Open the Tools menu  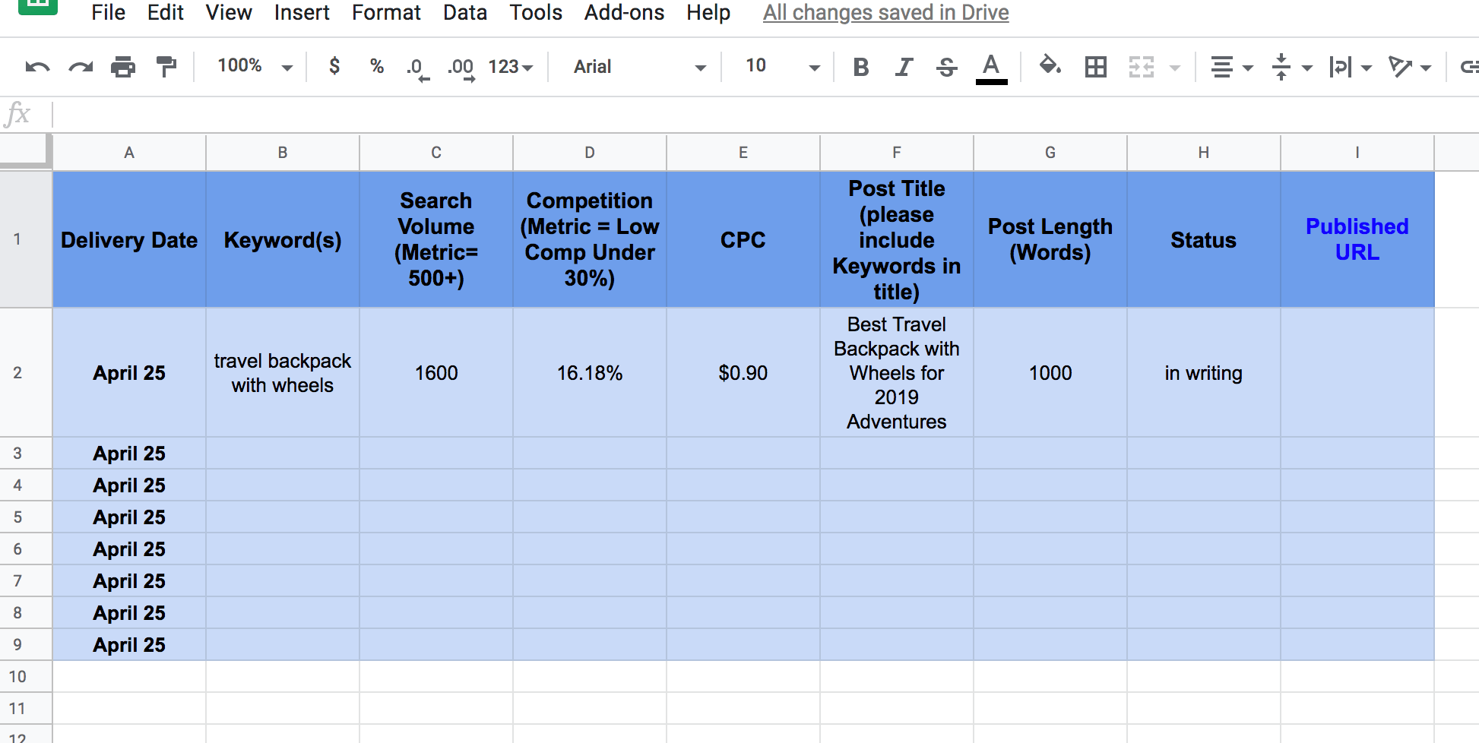[536, 13]
